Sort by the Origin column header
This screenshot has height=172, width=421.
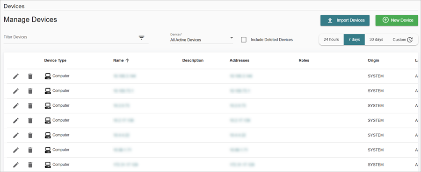click(373, 61)
